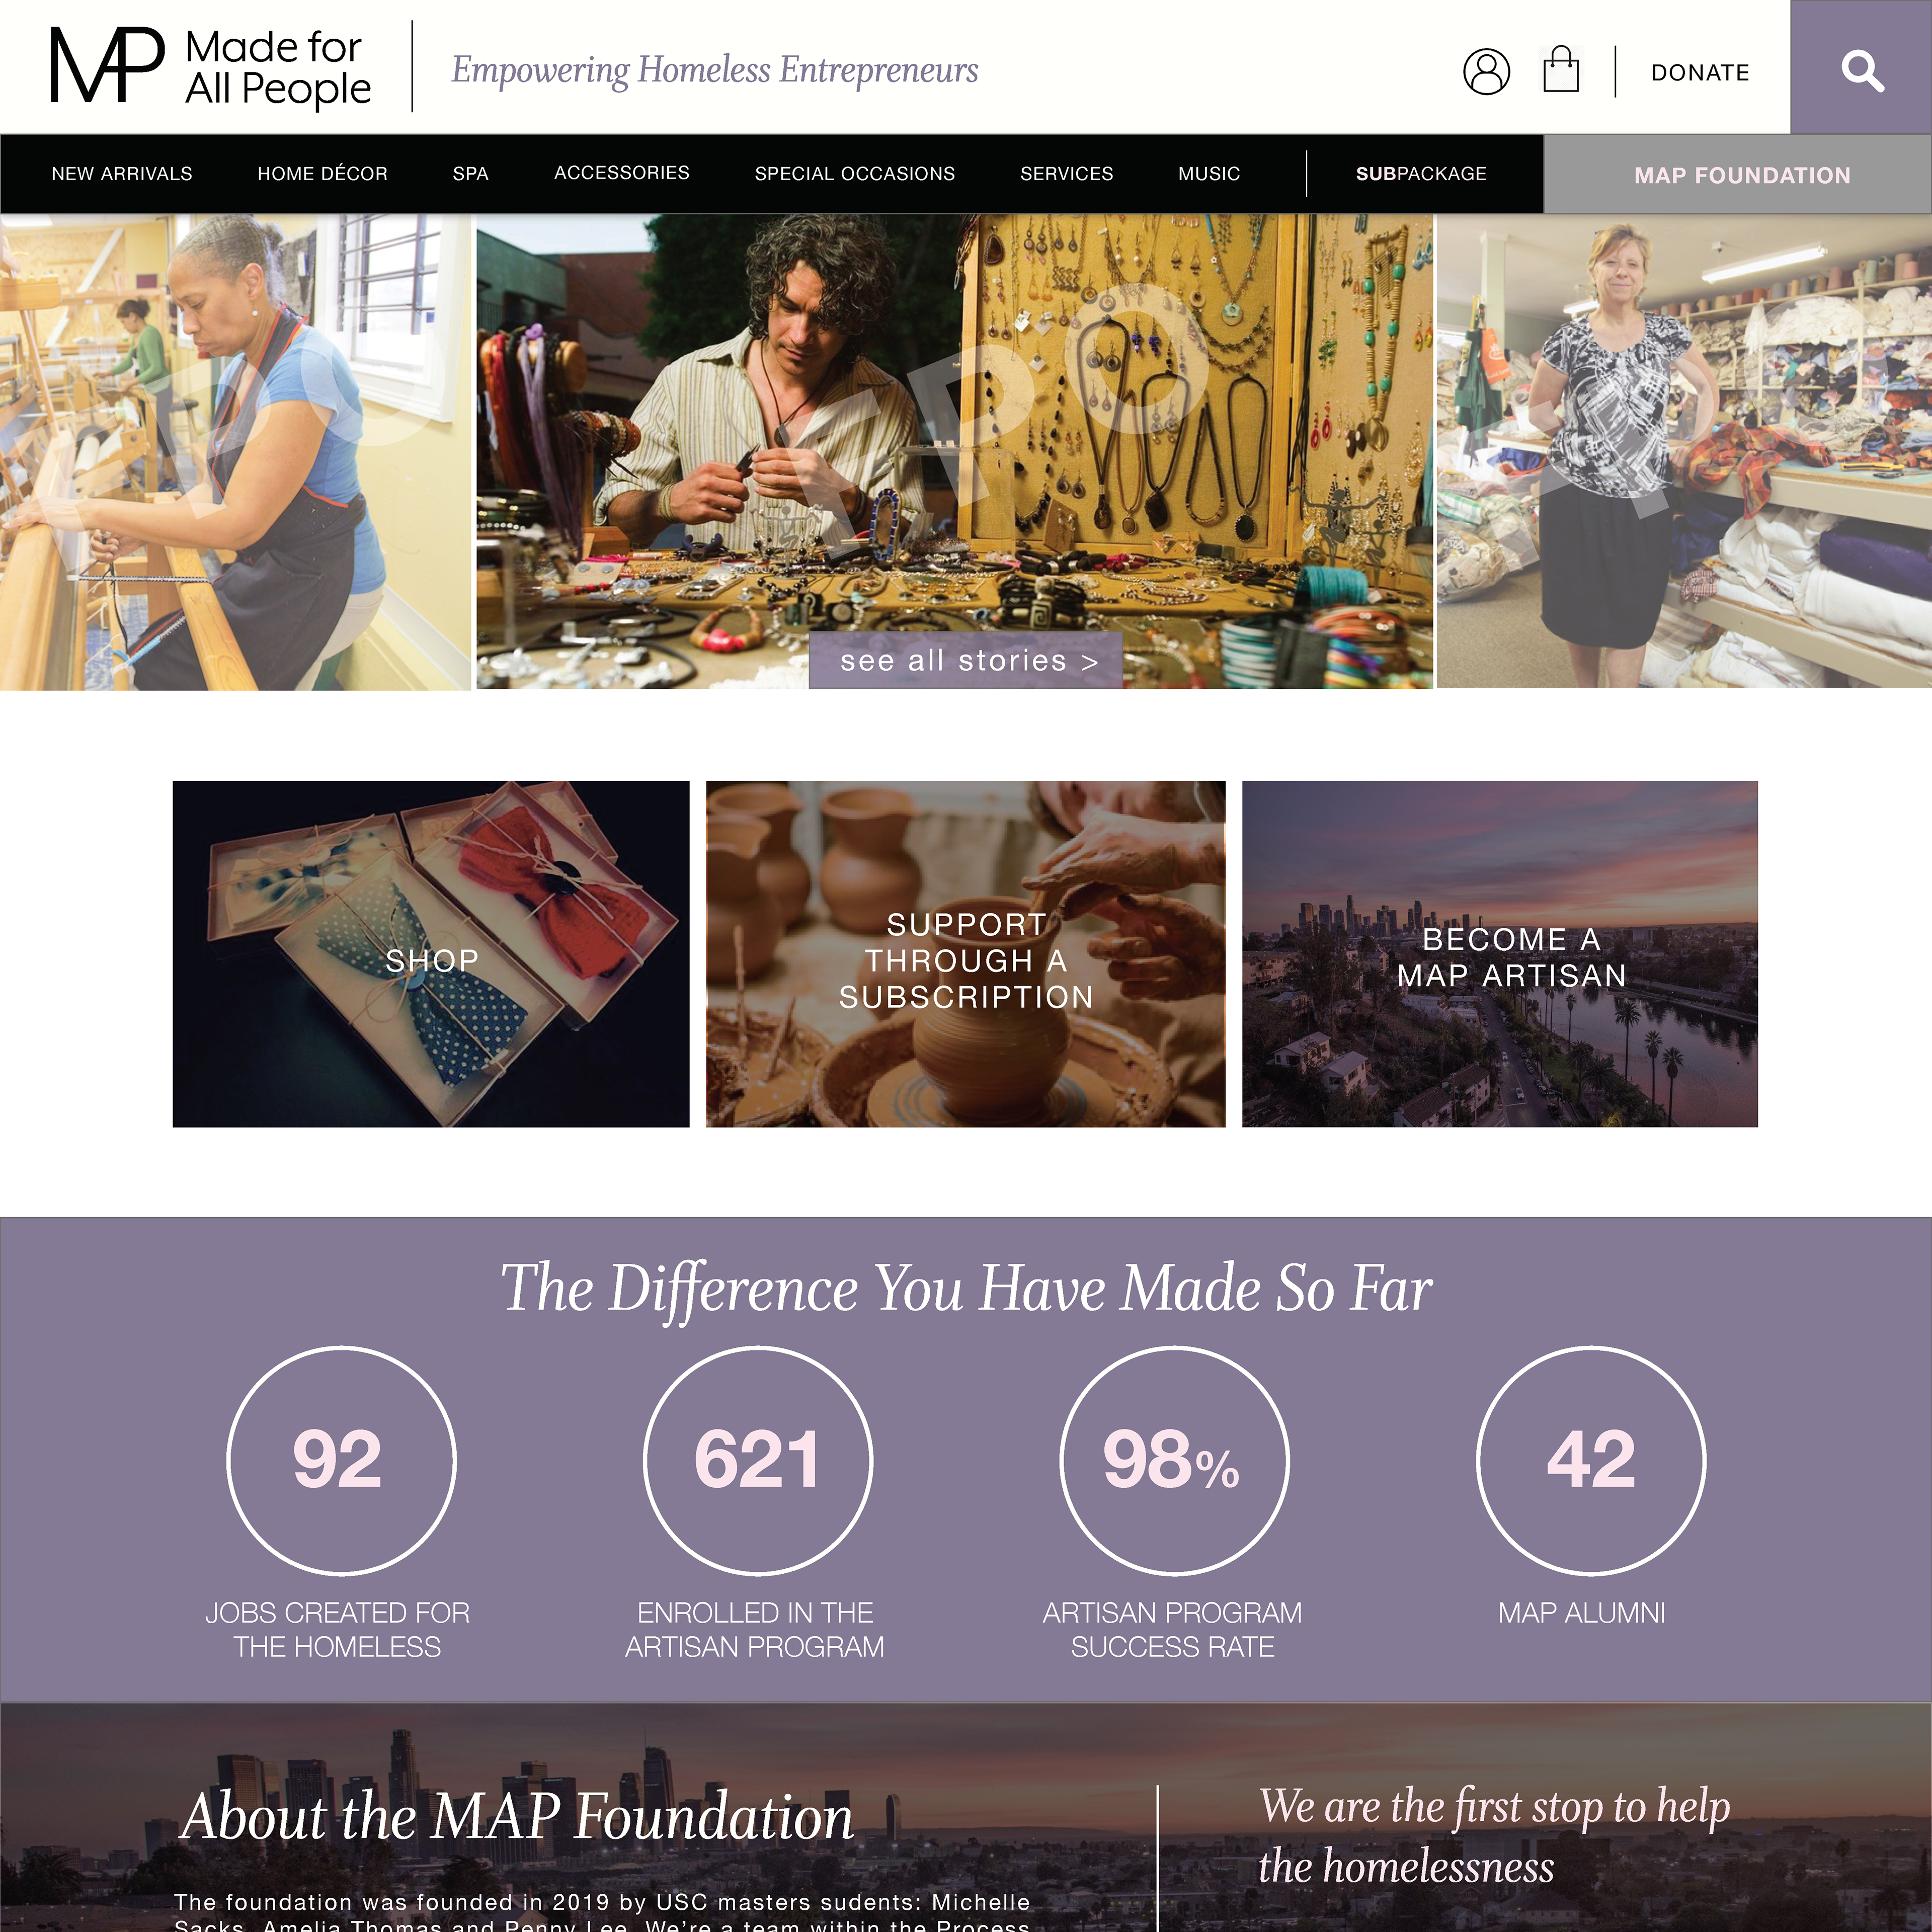Open the user account profile icon
This screenshot has height=1932, width=1932.
(x=1486, y=72)
